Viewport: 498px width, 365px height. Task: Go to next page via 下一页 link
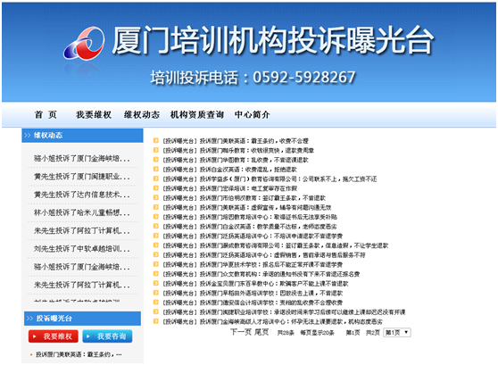pyautogui.click(x=240, y=332)
